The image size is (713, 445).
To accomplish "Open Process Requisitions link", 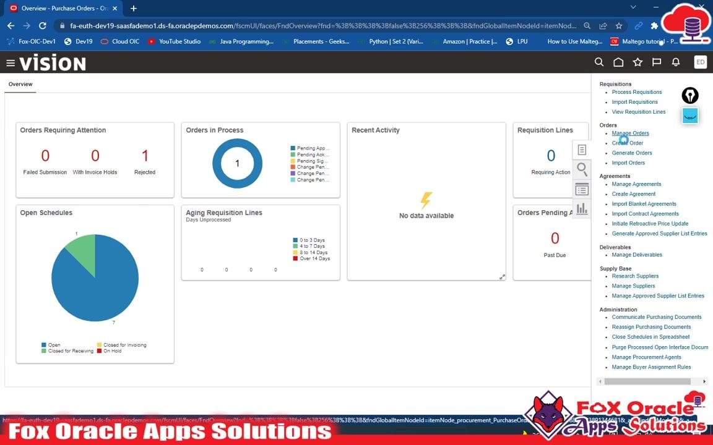I will coord(637,92).
